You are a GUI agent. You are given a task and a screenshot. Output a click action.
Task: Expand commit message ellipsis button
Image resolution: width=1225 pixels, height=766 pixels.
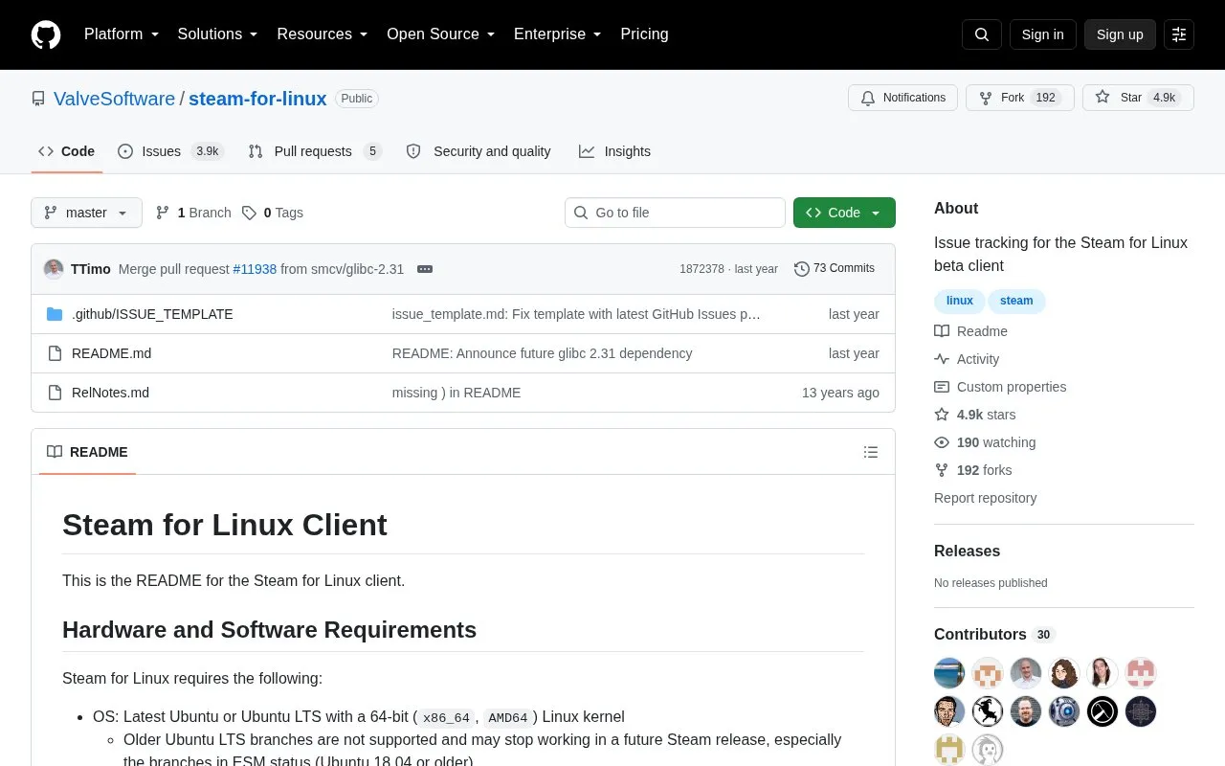point(425,269)
